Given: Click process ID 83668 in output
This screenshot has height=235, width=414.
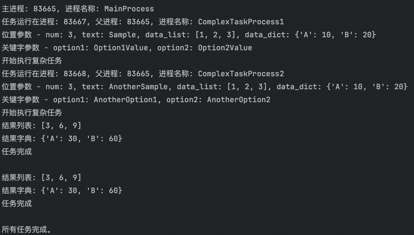Looking at the screenshot, I should [75, 74].
